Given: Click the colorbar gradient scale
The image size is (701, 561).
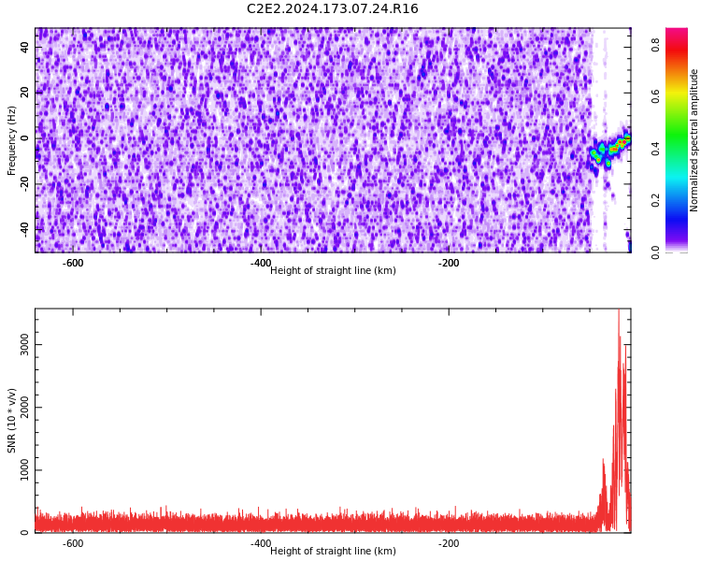Looking at the screenshot, I should pyautogui.click(x=677, y=140).
